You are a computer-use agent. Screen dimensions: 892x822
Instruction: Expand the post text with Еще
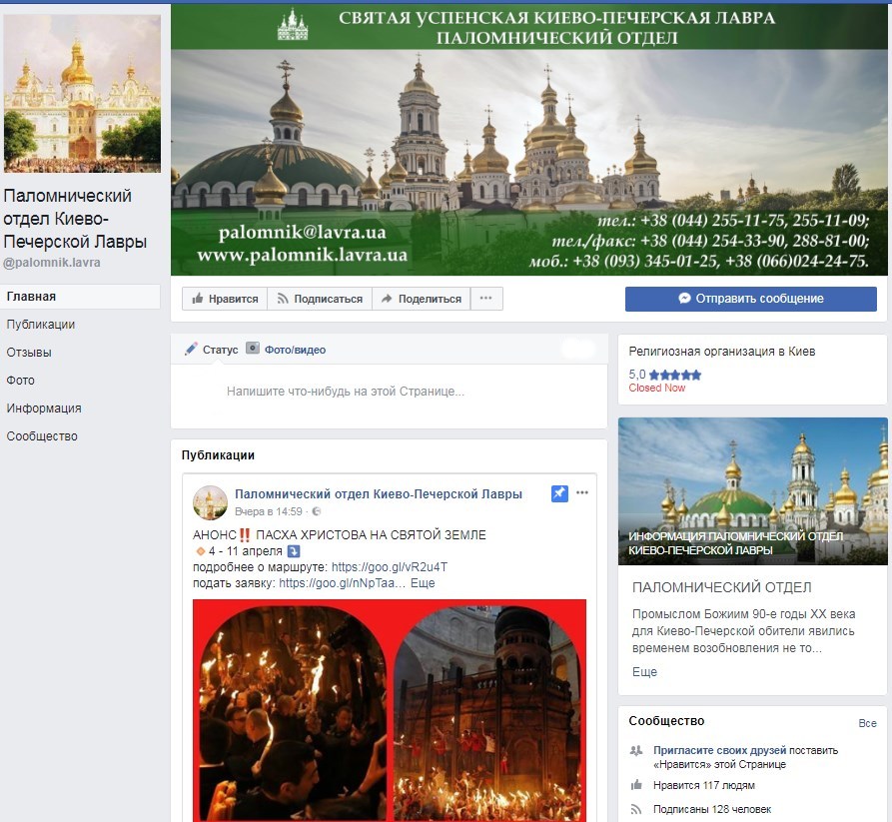point(423,583)
